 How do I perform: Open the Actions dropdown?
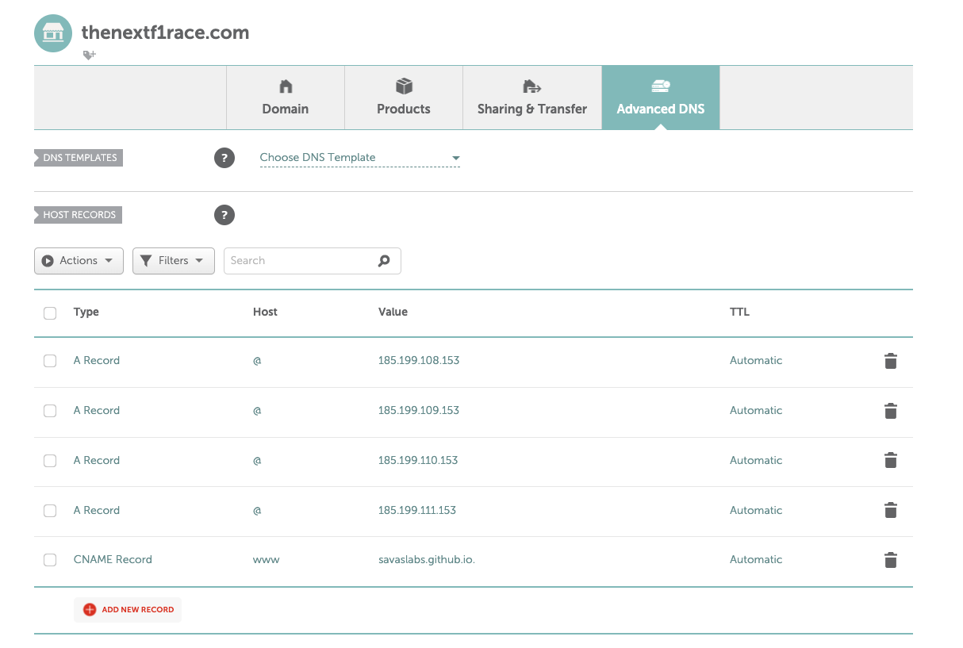79,260
